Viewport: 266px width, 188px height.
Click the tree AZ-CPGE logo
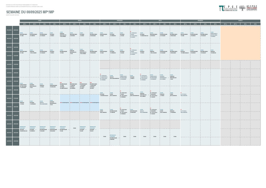(x=248, y=8)
